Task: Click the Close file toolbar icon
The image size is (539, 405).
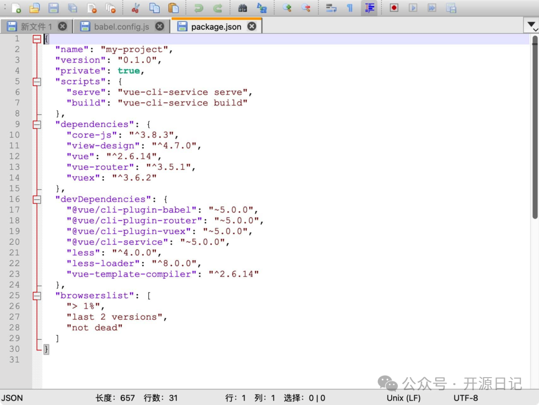Action: (91, 7)
